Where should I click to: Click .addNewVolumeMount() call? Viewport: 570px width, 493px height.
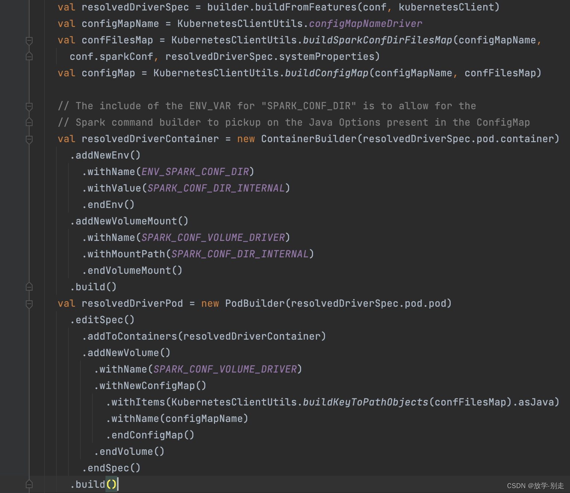(129, 221)
